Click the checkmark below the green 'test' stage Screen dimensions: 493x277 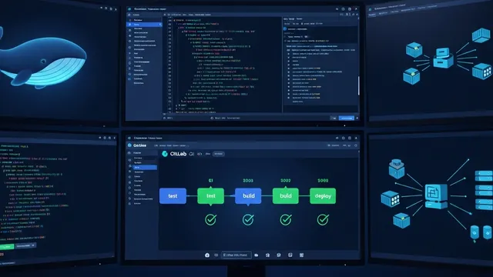coord(210,219)
